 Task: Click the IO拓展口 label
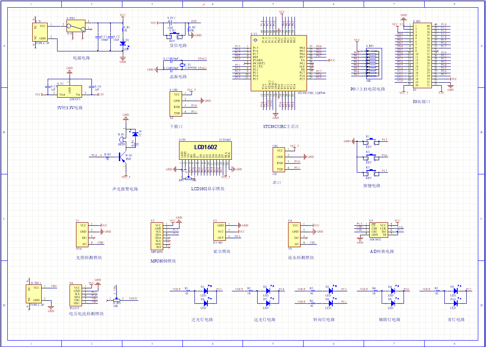[x=421, y=102]
